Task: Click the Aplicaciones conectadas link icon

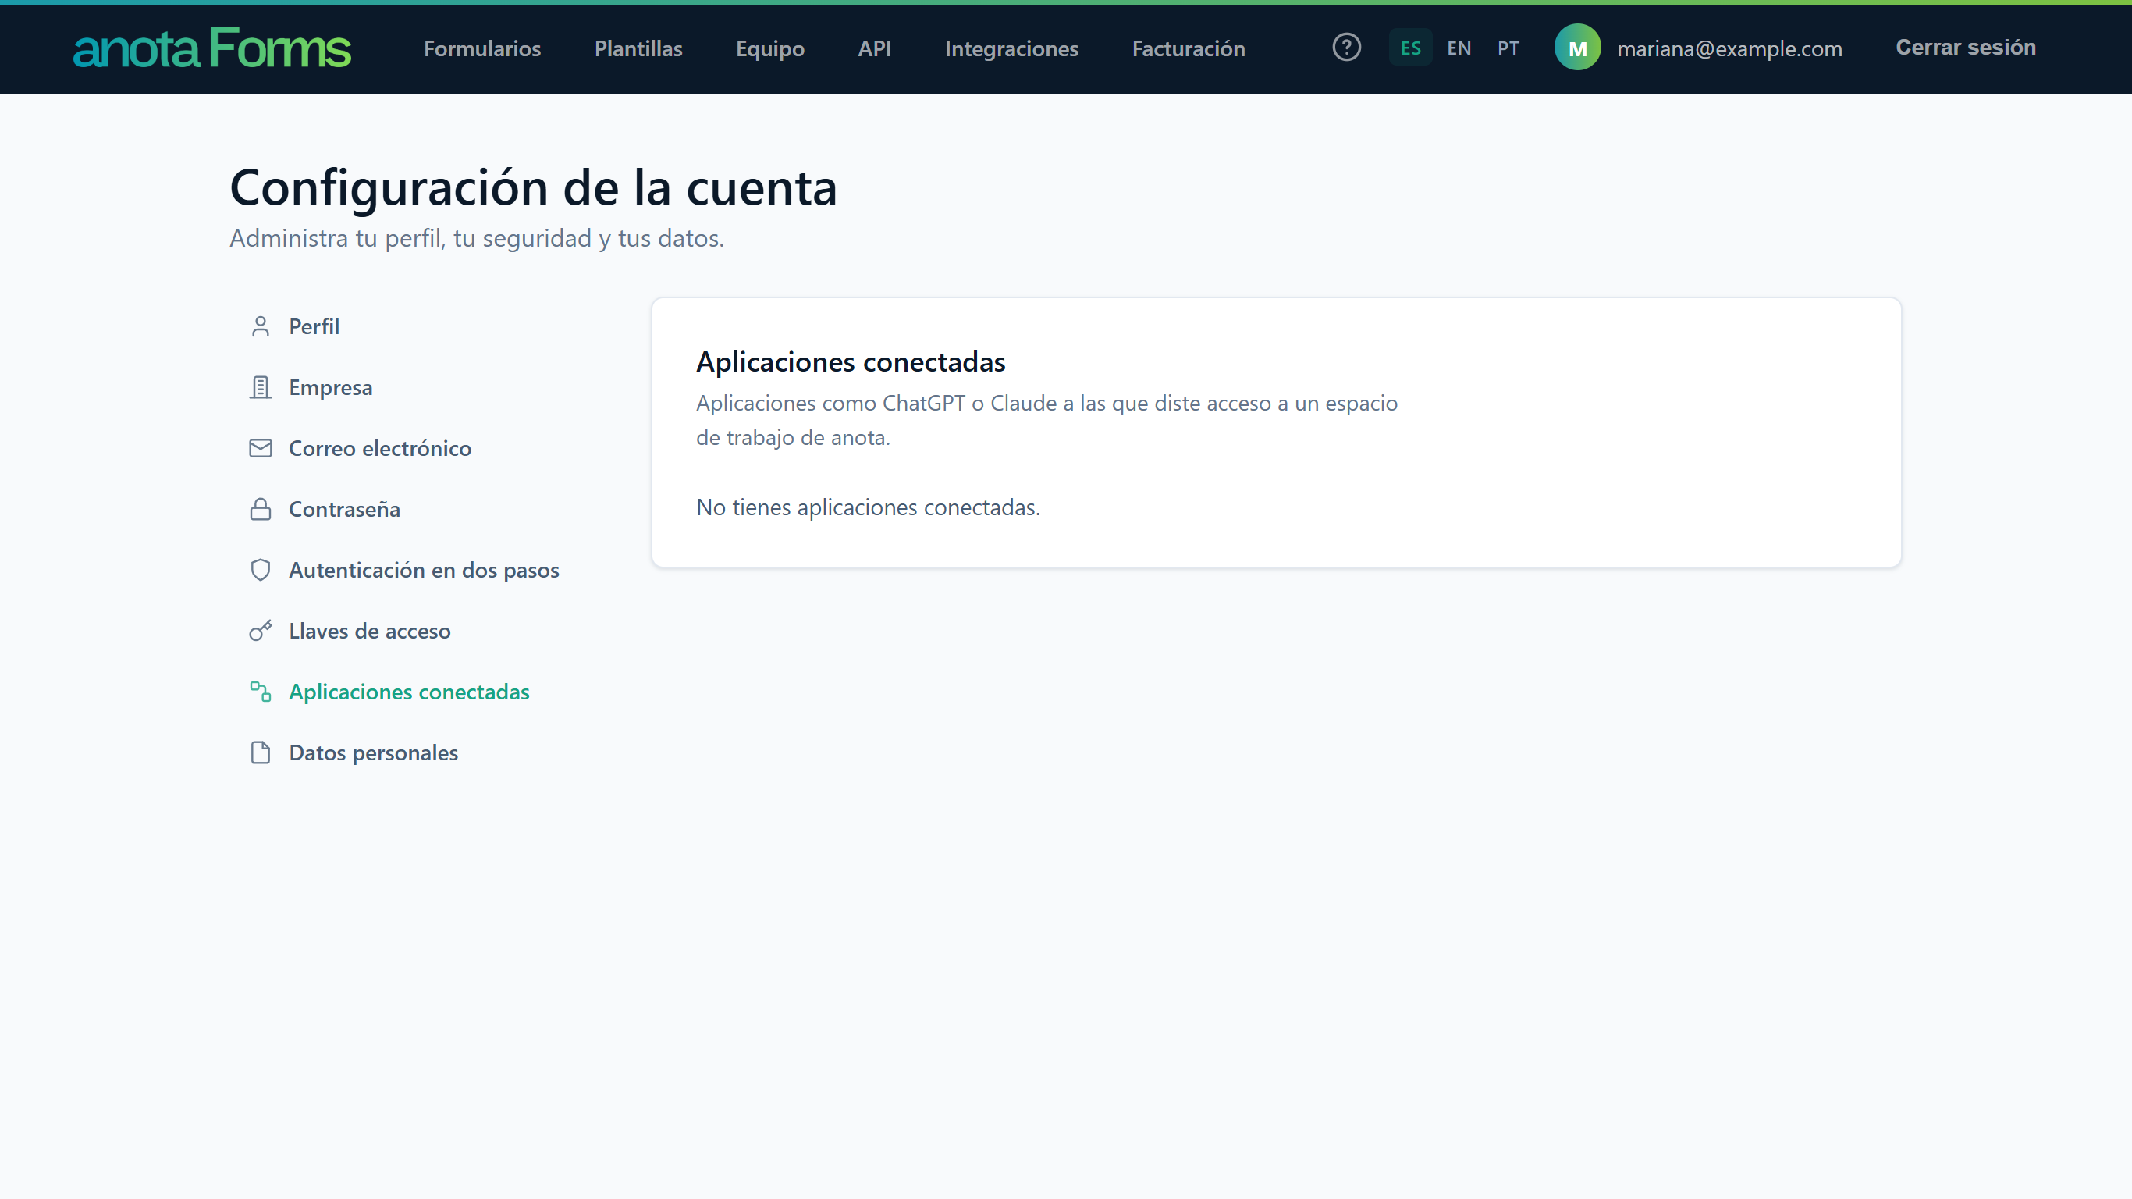Action: coord(260,692)
